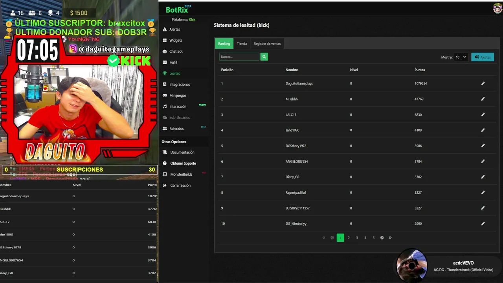The width and height of the screenshot is (503, 283).
Task: Edit points for LALC17 row
Action: click(483, 114)
